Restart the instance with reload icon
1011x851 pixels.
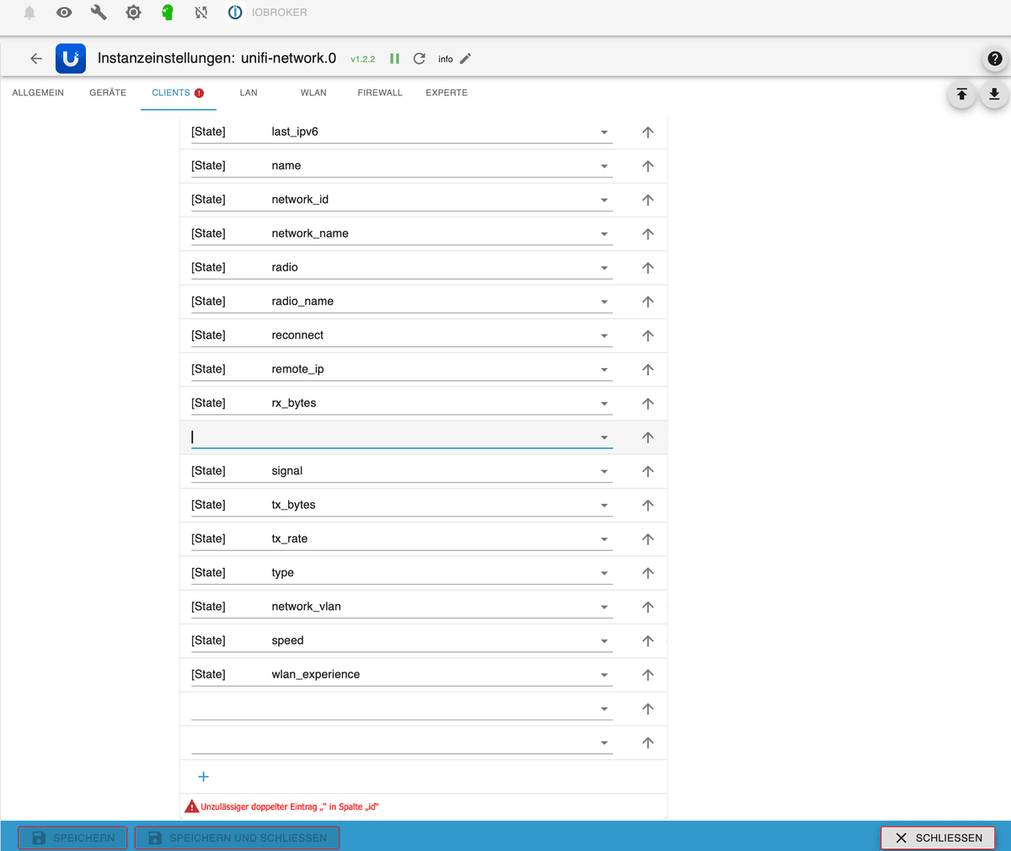tap(420, 59)
